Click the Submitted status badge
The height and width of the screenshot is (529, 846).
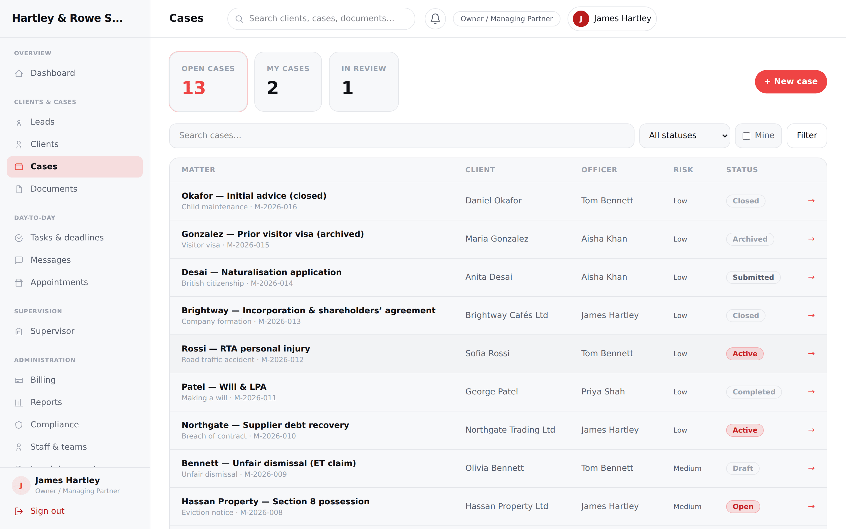click(753, 277)
